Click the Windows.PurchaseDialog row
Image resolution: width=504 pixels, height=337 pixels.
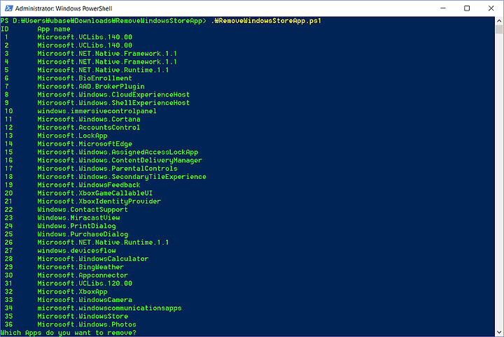pyautogui.click(x=83, y=234)
